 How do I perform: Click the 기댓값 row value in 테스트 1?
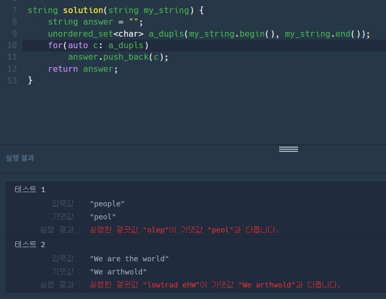click(x=103, y=217)
